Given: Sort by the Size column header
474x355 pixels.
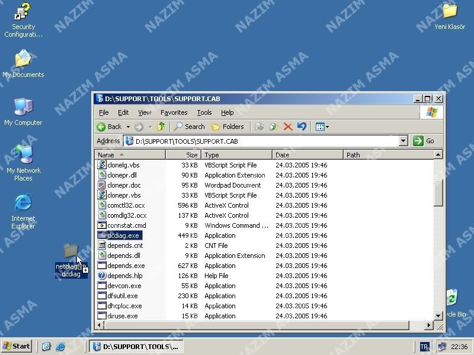Looking at the screenshot, I should [184, 155].
